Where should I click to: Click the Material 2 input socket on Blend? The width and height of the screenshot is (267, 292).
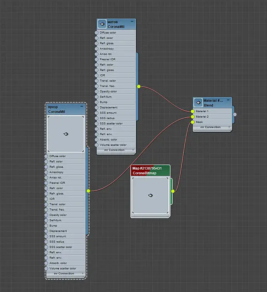[193, 117]
